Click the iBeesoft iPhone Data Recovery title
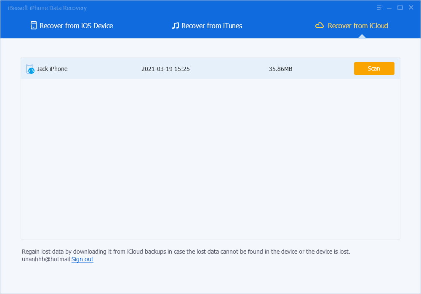Viewport: 421px width, 294px height. pos(47,8)
